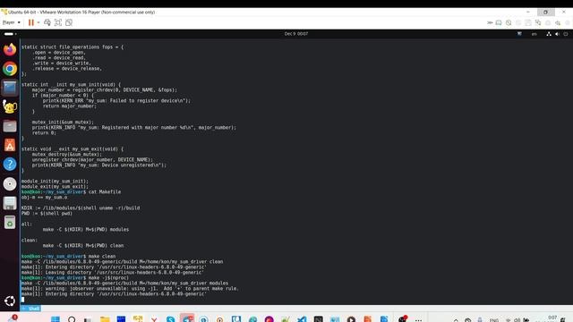Open Ubuntu Software from the dock
Screen dimensions: 573x322
(x=10, y=145)
